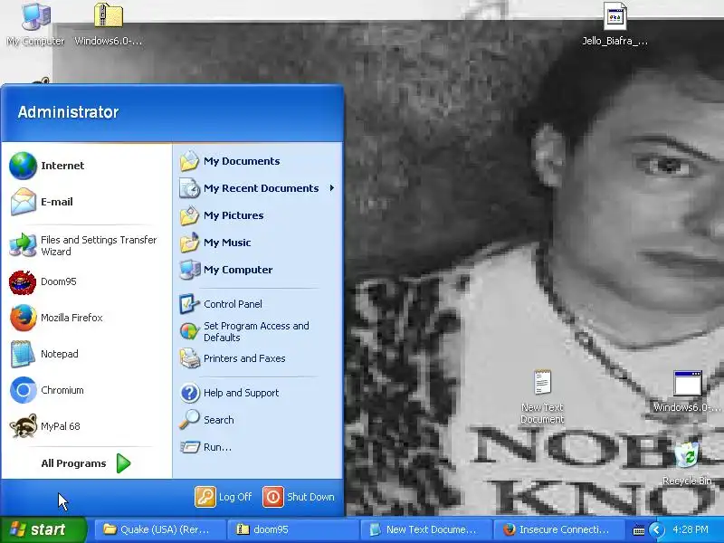Launch Mozilla Firefox from the Start menu
Screen dimensions: 724x543
pos(87,318)
